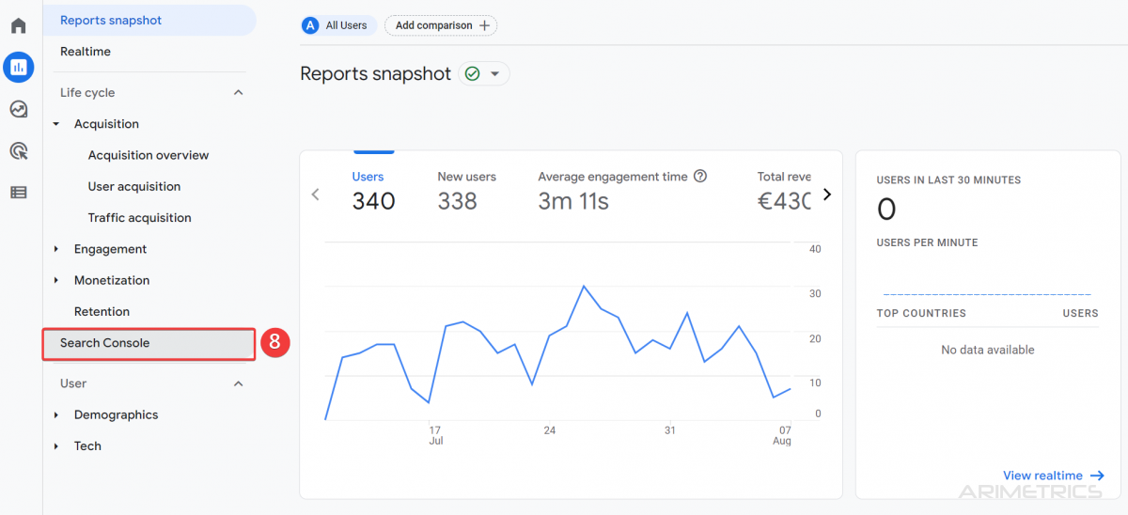1128x515 pixels.
Task: Open the Configure table icon
Action: tap(19, 193)
